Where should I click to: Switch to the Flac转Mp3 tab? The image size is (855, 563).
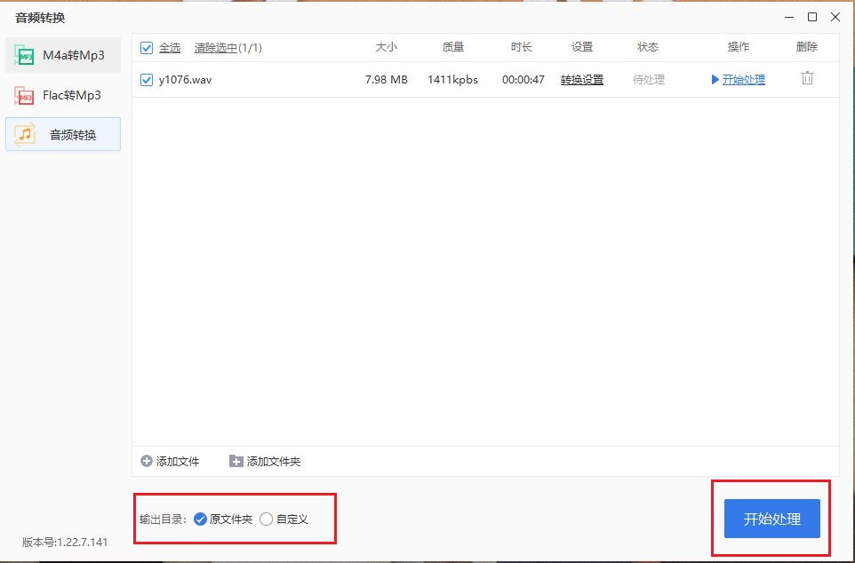click(71, 95)
